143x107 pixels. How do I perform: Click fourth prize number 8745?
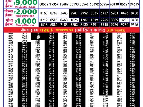point(104,25)
